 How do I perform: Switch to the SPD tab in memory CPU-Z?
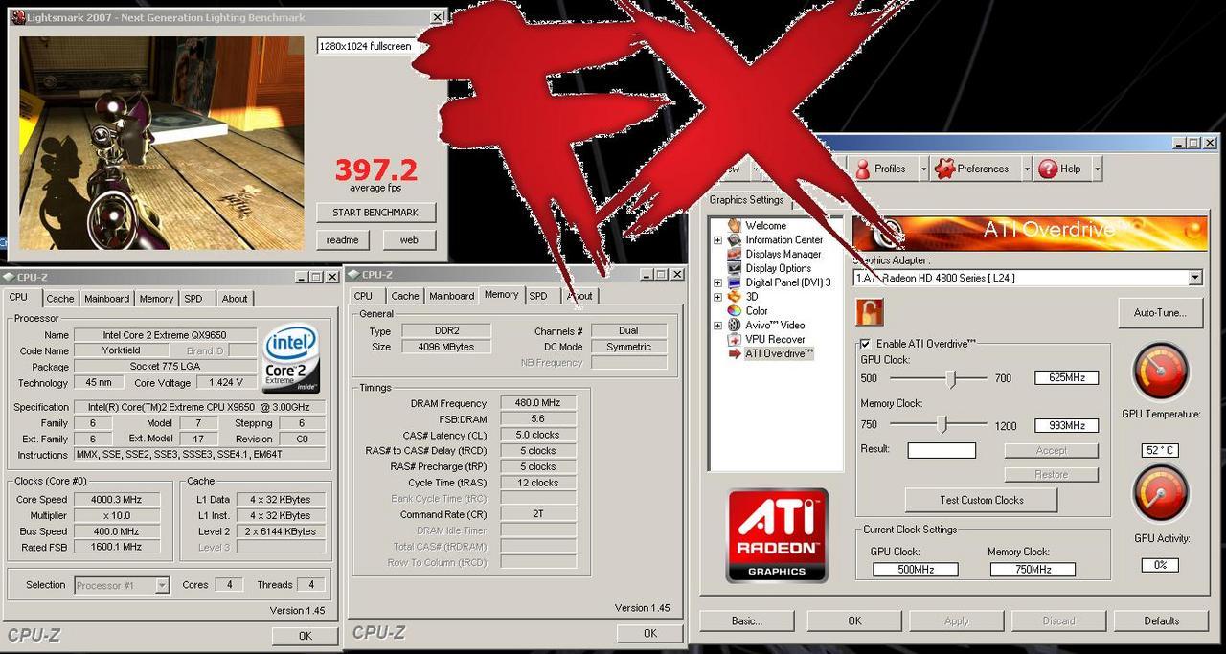click(x=538, y=296)
